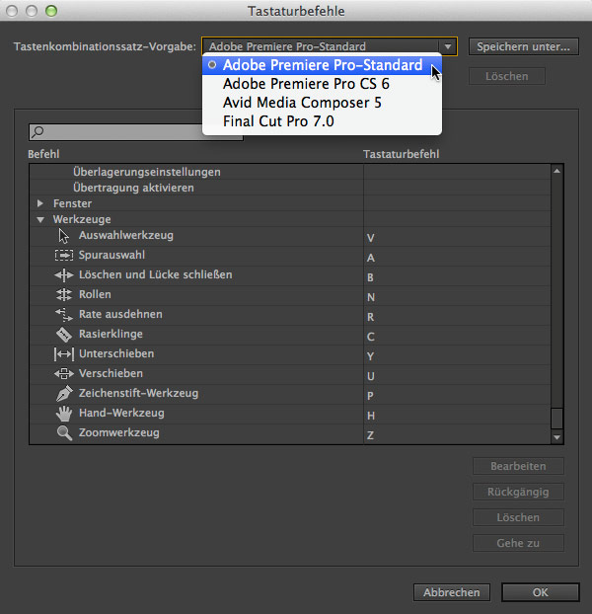Screen dimensions: 592x614
Task: Click the Zoomwerkzeug magnifier icon
Action: tap(64, 433)
